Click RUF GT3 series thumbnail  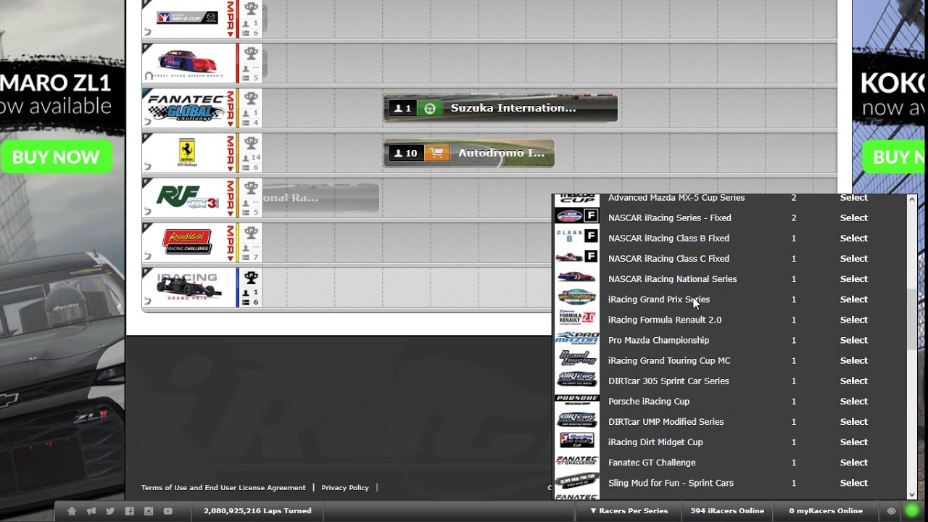(x=189, y=198)
